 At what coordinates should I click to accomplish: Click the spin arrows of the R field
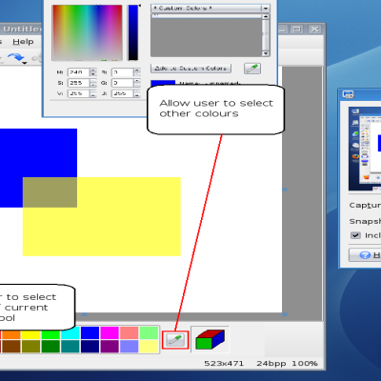point(137,72)
